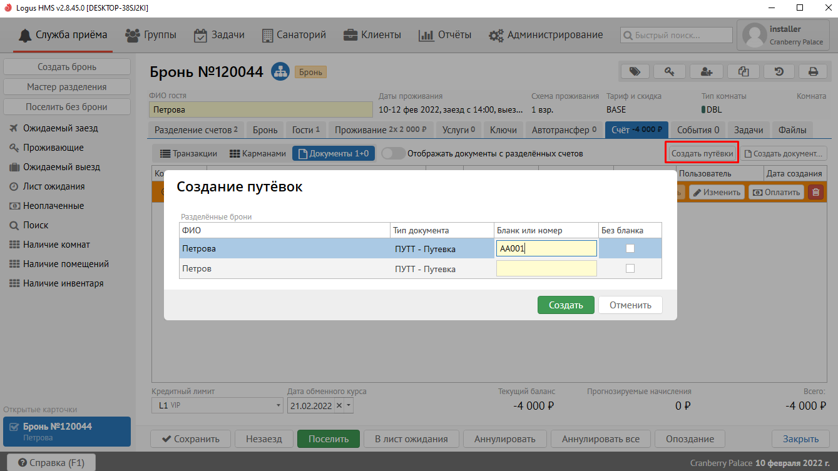The height and width of the screenshot is (471, 838).
Task: Clear the exchange rate date with X
Action: 339,405
